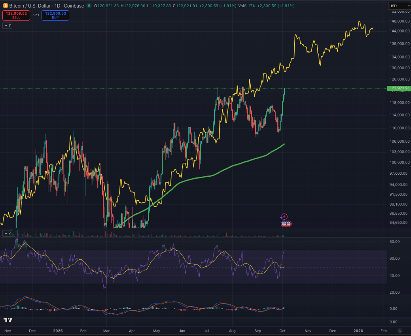Image resolution: width=411 pixels, height=336 pixels.
Task: Click the Apr label on time axis
Action: click(x=132, y=331)
